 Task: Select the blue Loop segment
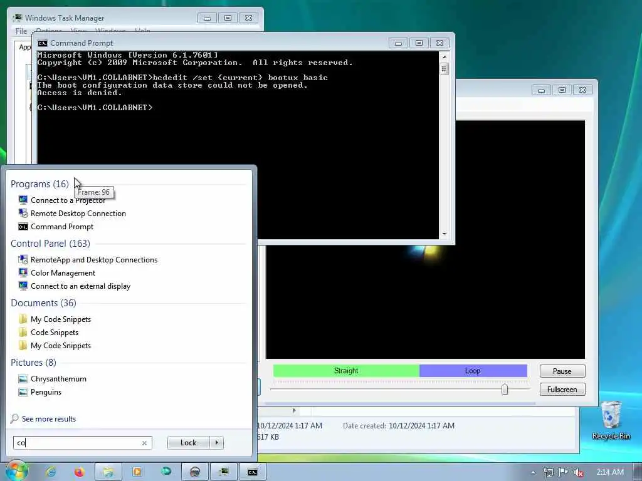pyautogui.click(x=473, y=371)
